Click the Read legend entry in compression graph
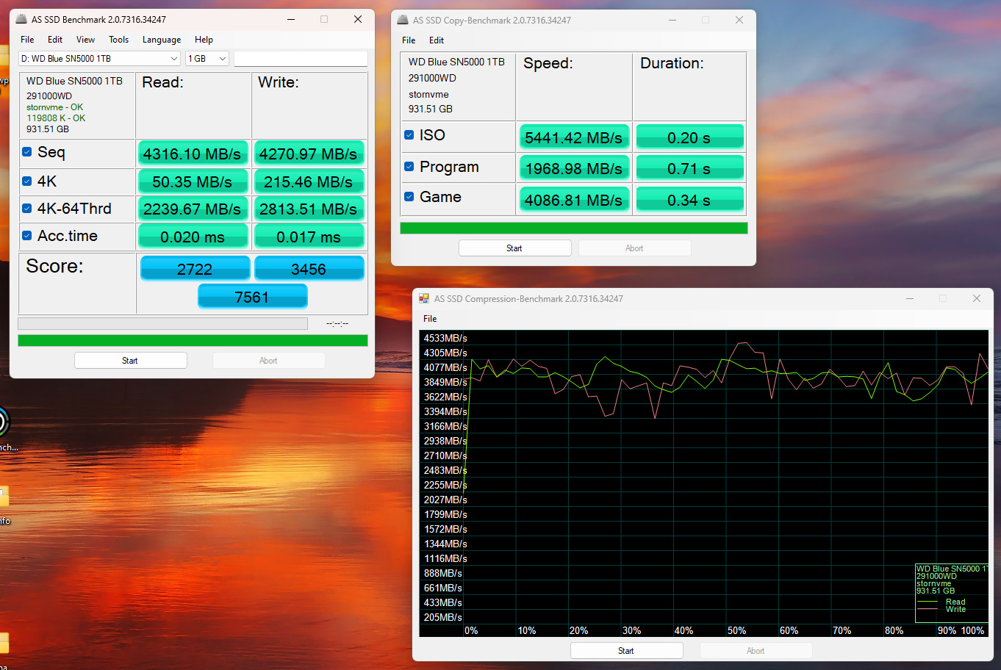Screen dimensions: 1001x670 (955, 602)
